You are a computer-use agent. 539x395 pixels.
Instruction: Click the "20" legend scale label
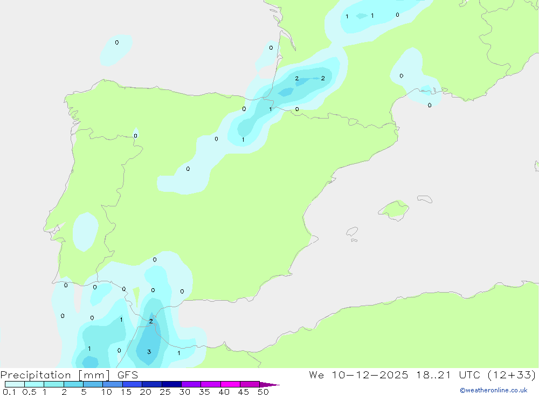[x=146, y=392]
